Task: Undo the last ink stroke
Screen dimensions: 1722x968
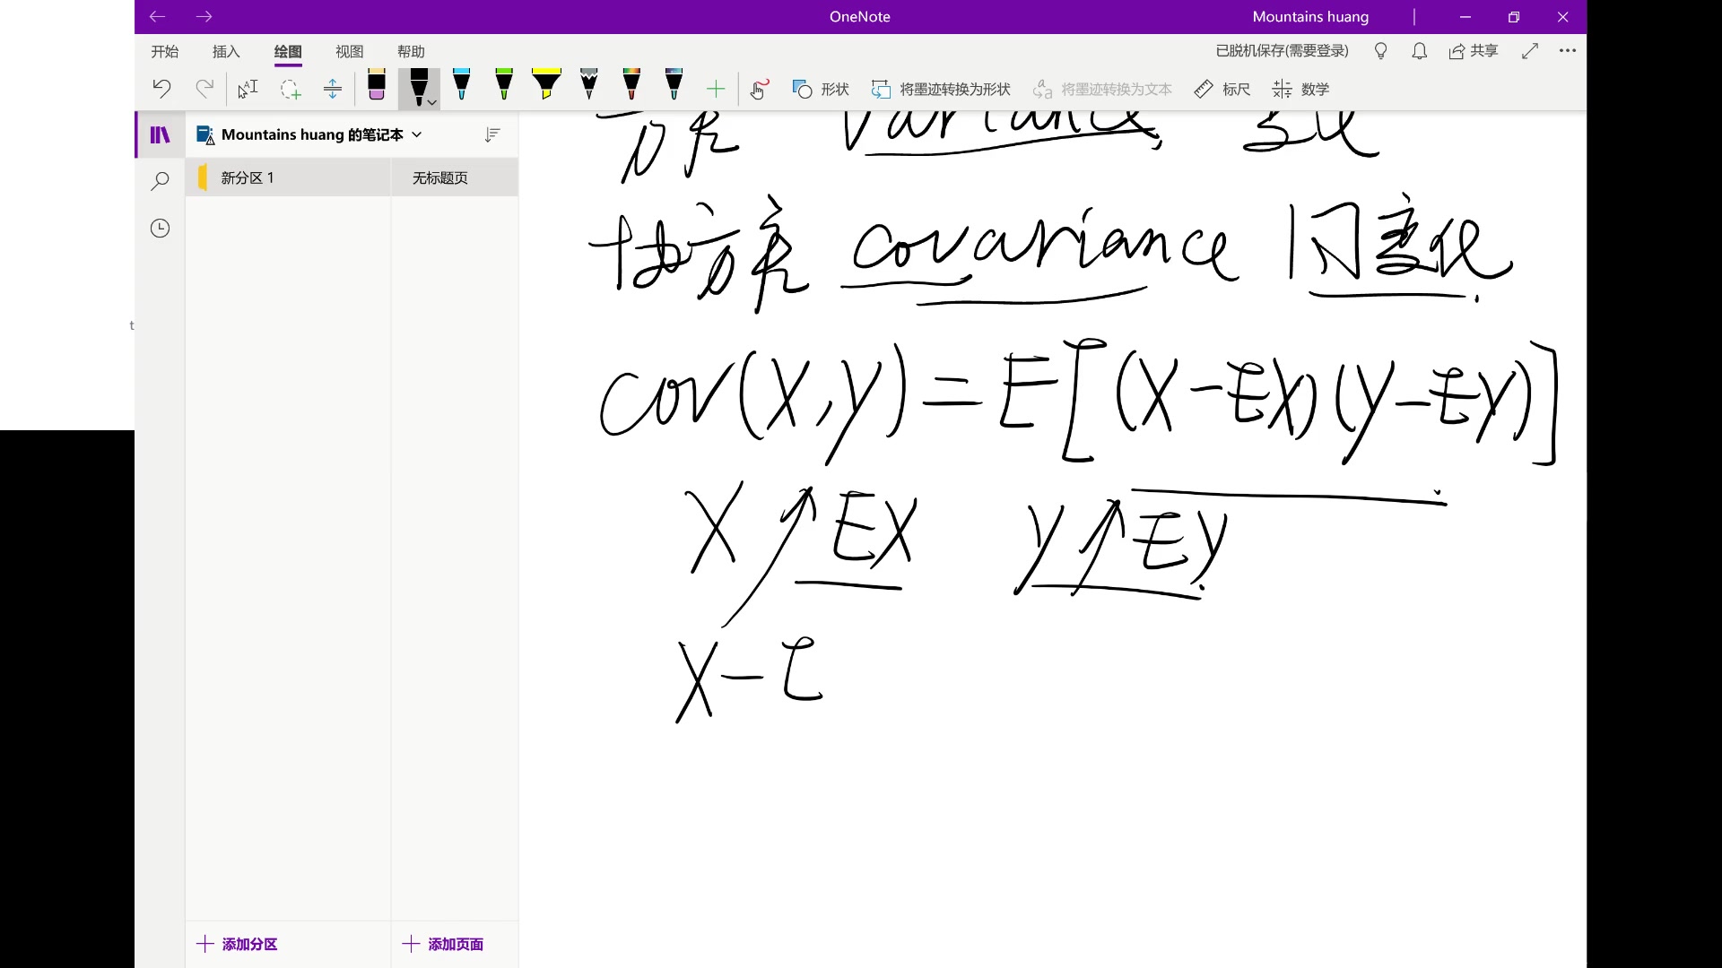Action: coord(161,89)
